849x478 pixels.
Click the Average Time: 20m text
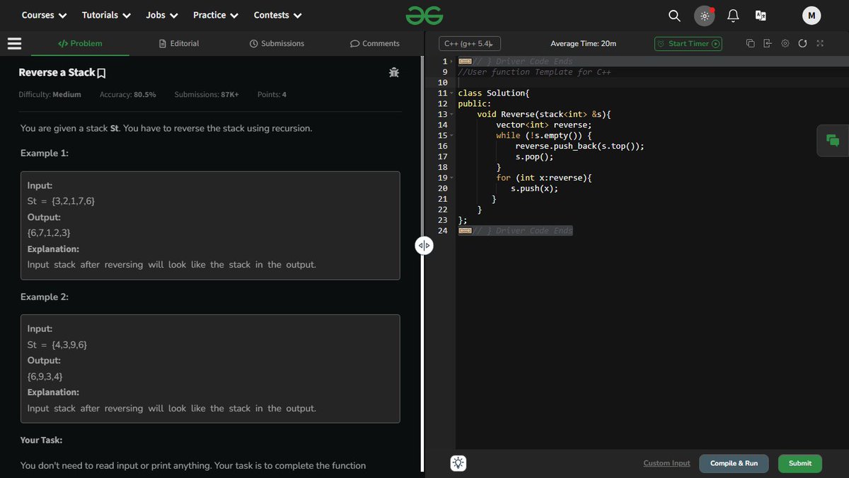point(583,44)
